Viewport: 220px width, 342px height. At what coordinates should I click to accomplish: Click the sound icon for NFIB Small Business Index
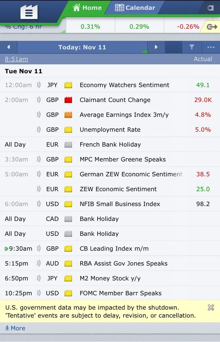click(39, 204)
